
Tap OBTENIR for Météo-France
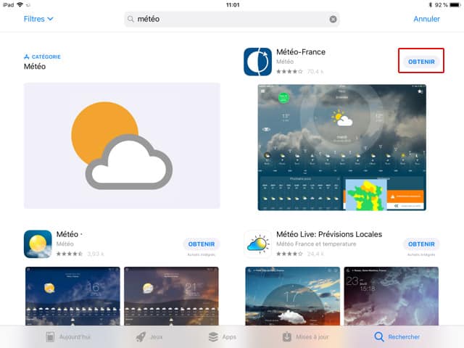421,62
